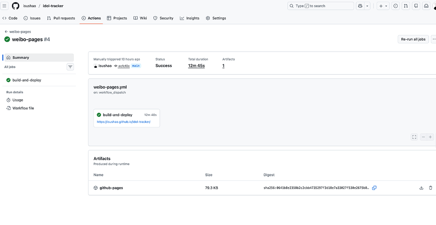Open the jobs filter icon button
The image size is (436, 225).
70,67
